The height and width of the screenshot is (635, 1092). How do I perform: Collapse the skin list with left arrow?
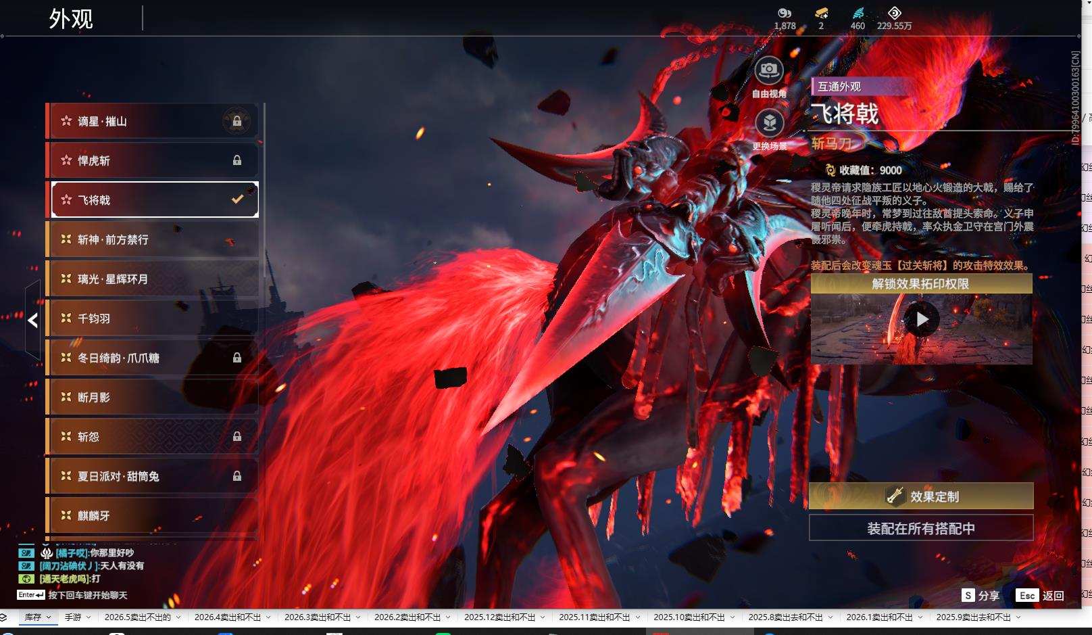coord(32,321)
